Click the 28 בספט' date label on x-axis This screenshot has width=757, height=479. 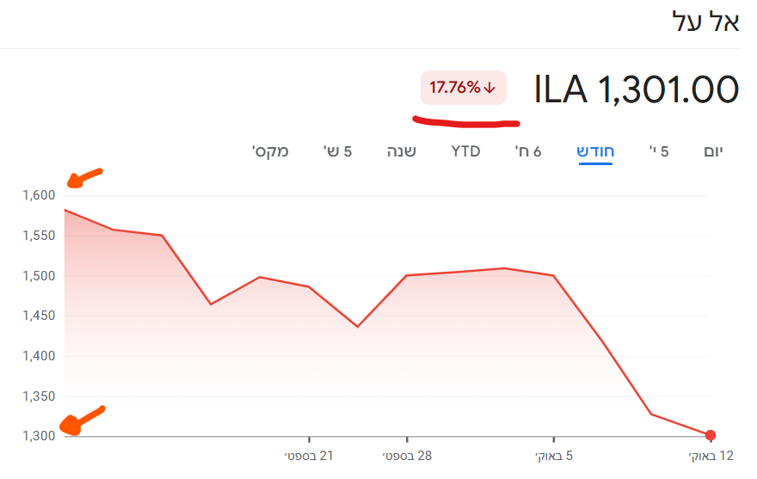point(407,455)
